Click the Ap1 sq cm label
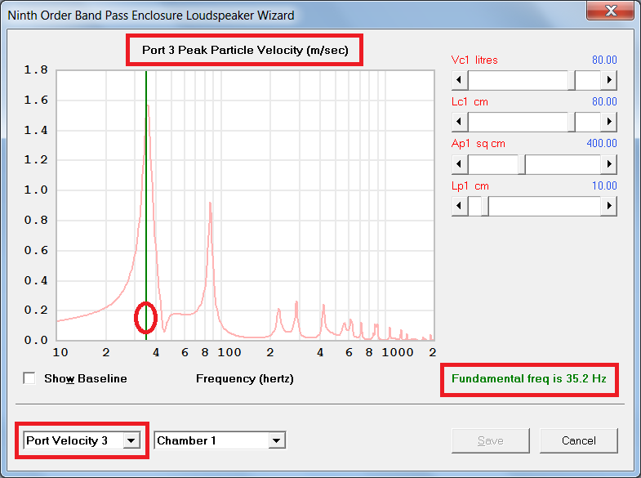Image resolution: width=641 pixels, height=478 pixels. point(478,144)
